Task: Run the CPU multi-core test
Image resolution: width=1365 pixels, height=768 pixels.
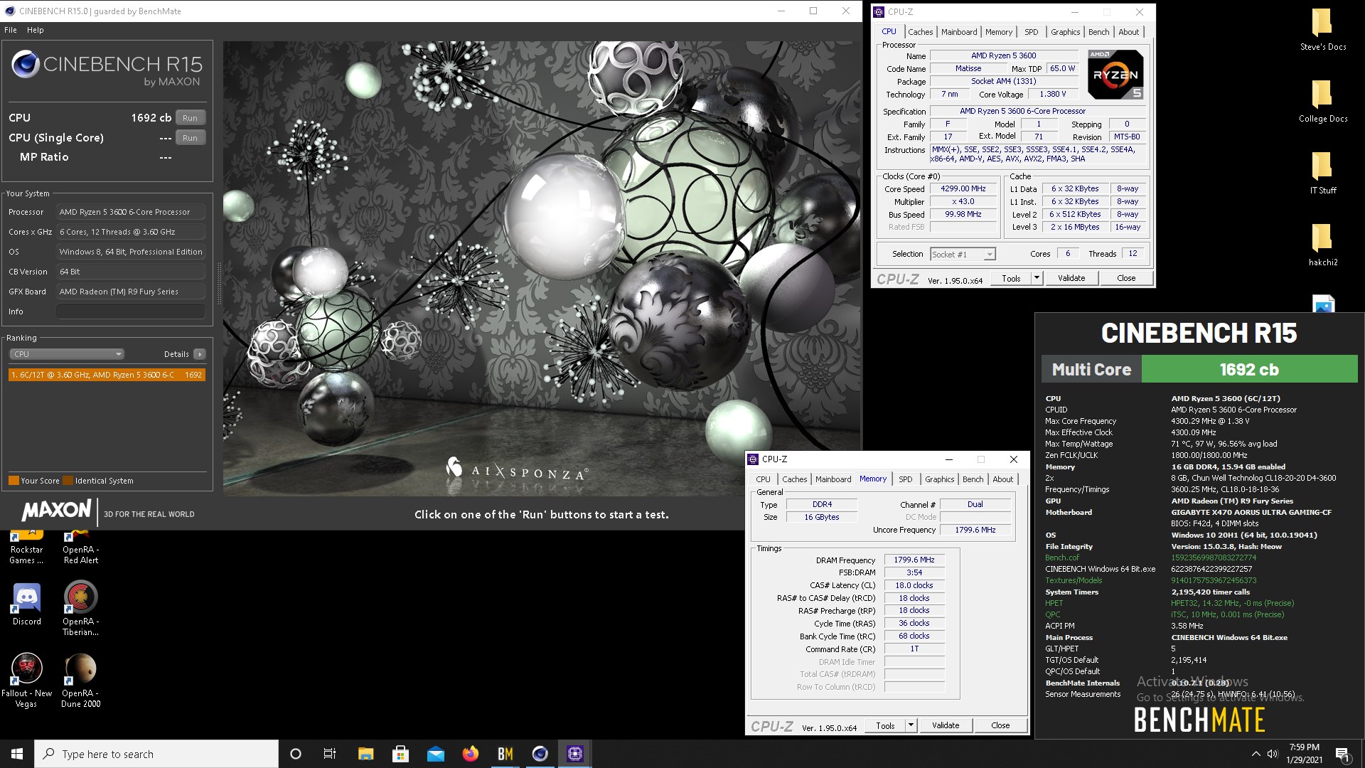Action: point(190,118)
